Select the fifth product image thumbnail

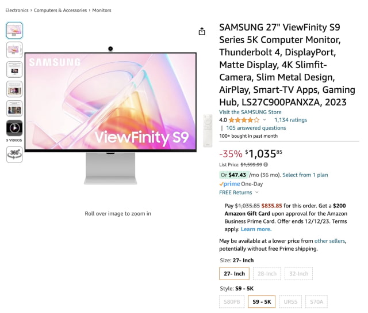coord(14,109)
